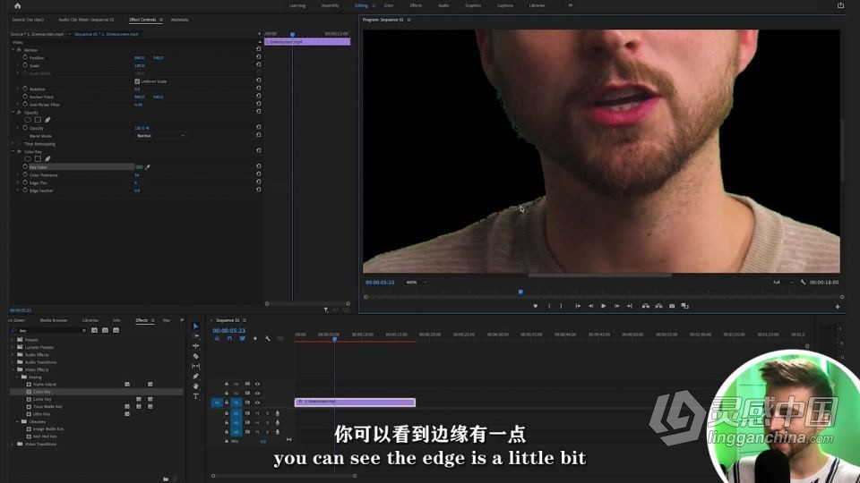Image resolution: width=860 pixels, height=483 pixels.
Task: Open the Audio Clip Mixer tab
Action: (x=86, y=20)
